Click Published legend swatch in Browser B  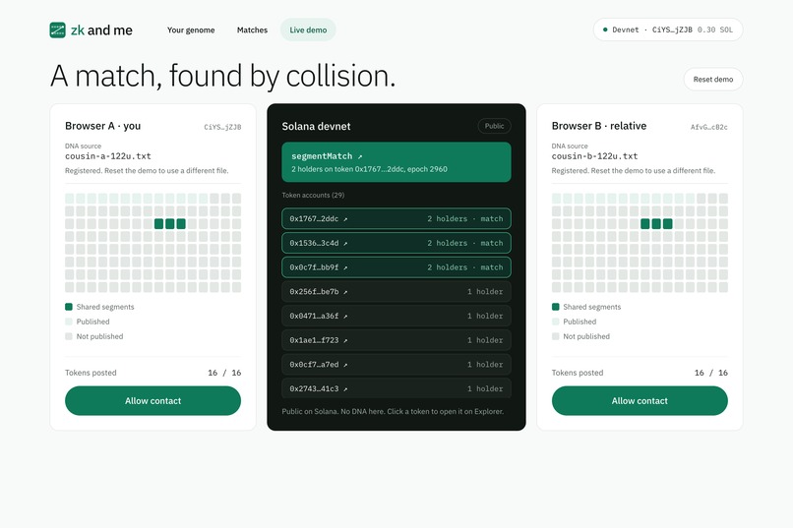pyautogui.click(x=555, y=322)
